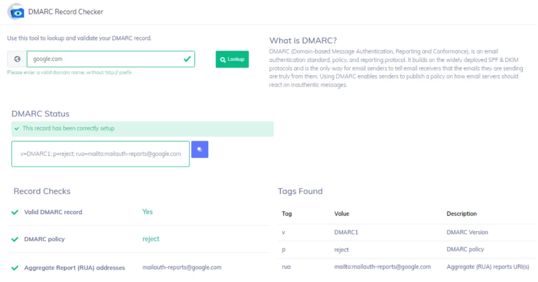The image size is (538, 282).
Task: Click the DMARC Status heading
Action: click(40, 114)
